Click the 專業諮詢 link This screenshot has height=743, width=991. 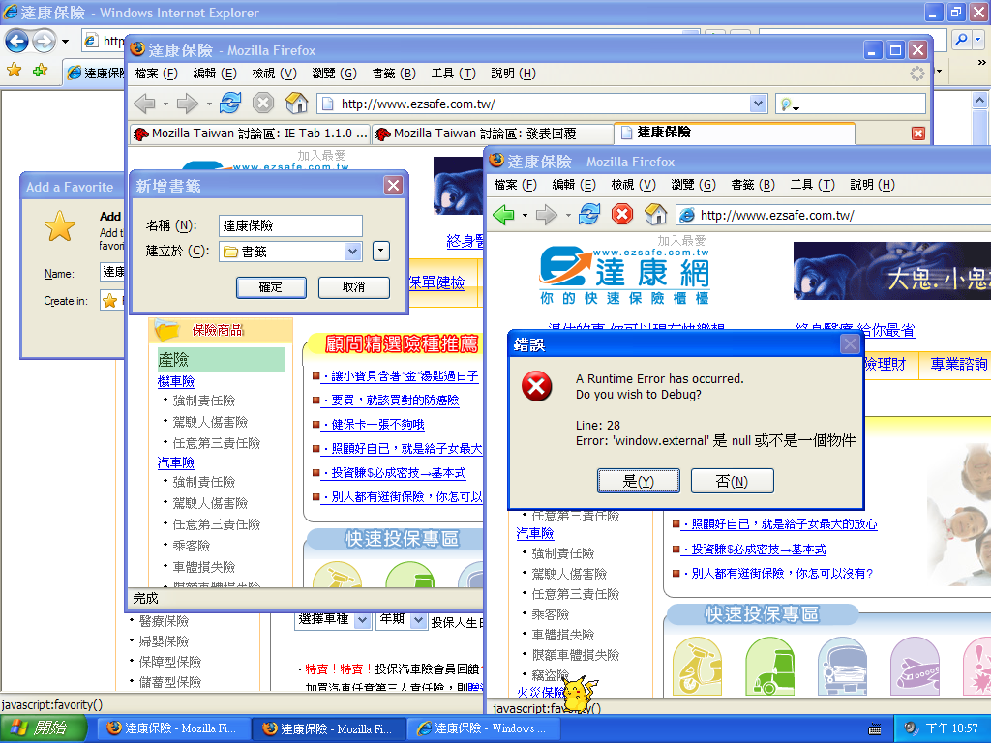959,364
